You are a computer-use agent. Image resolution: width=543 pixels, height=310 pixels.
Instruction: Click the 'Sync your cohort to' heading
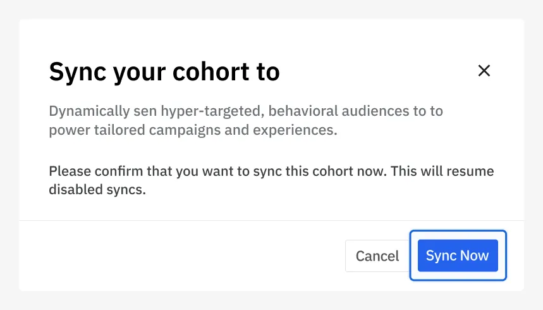tap(164, 71)
